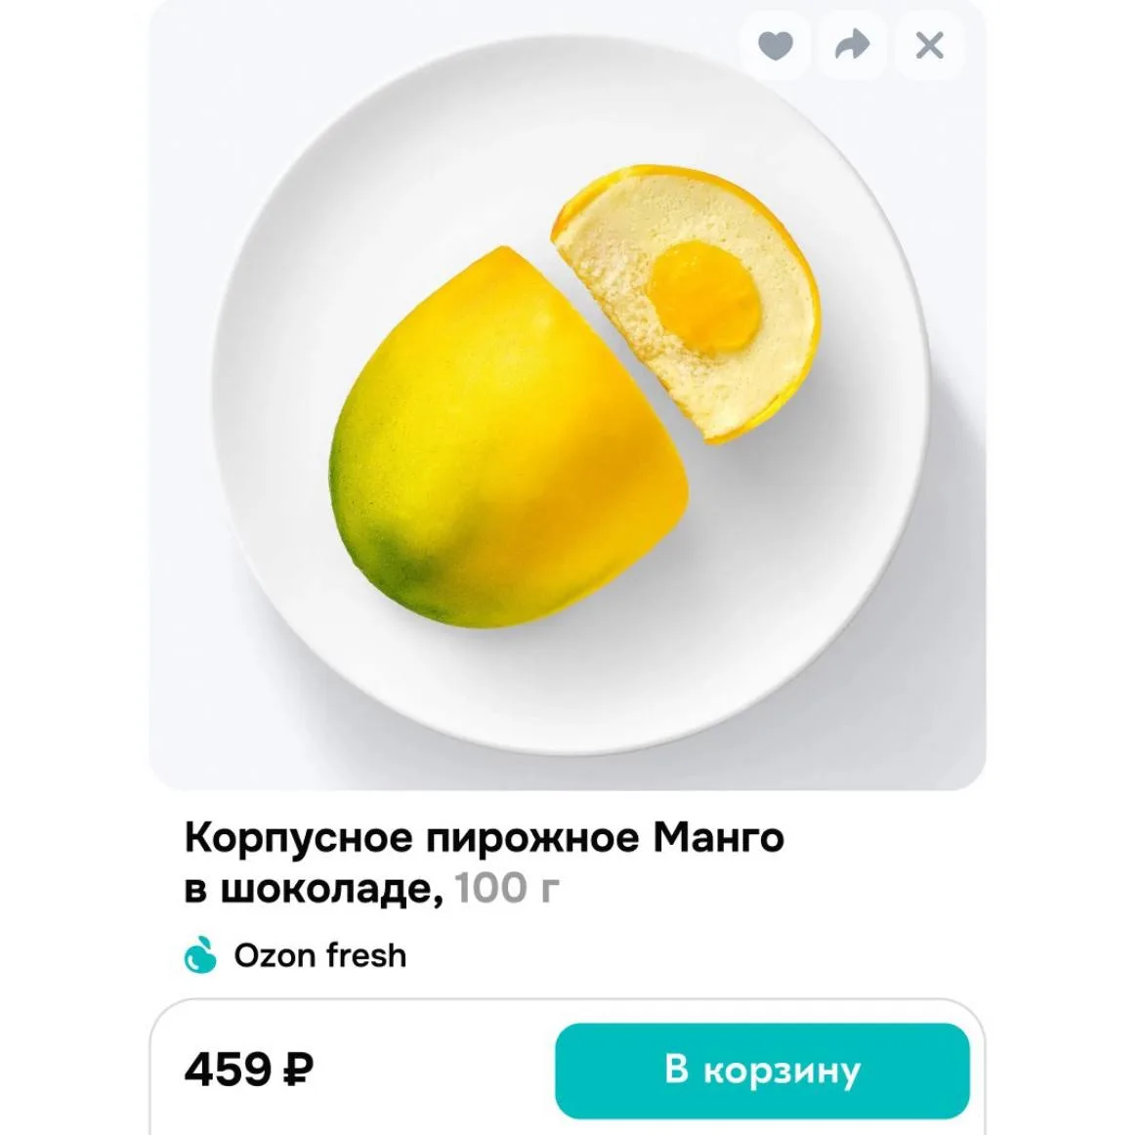This screenshot has height=1135, width=1143.
Task: Click the white plate rim below the cake
Action: pos(569,699)
